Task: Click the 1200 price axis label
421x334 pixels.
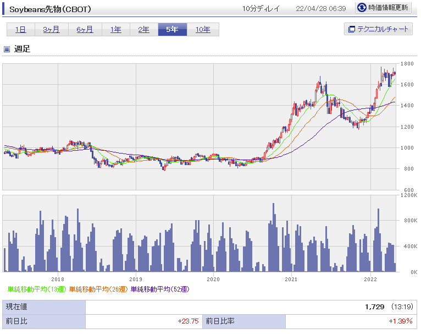Action: tap(407, 127)
